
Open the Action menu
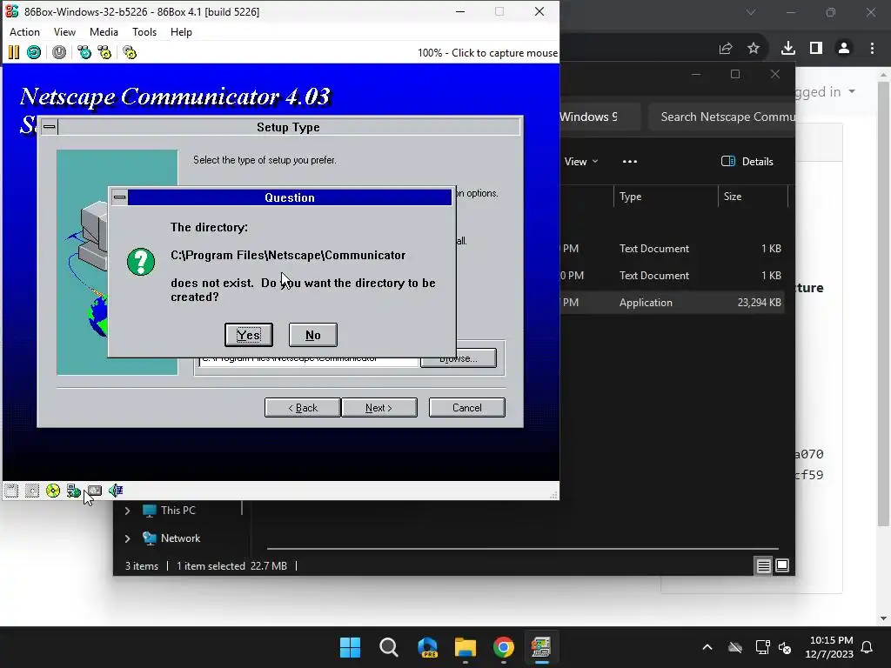(25, 32)
